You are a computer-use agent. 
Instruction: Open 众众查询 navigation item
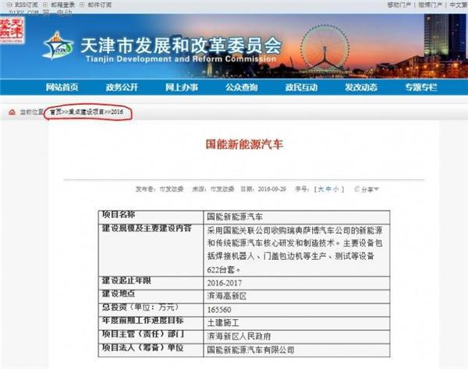coord(241,87)
